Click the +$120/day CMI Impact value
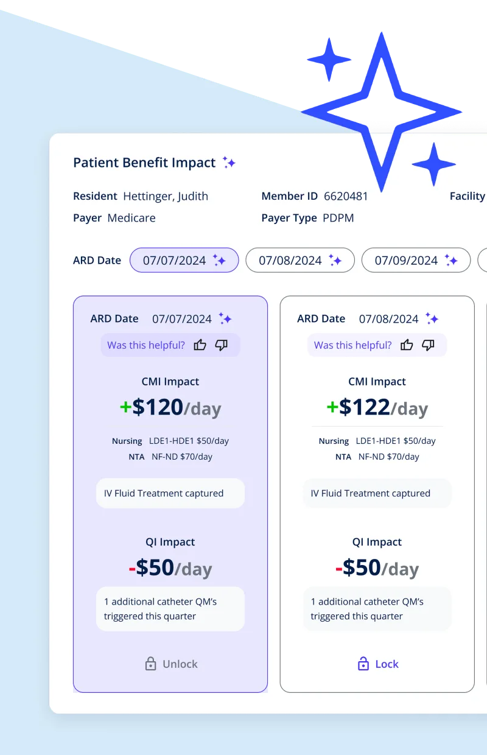The image size is (487, 755). 170,407
